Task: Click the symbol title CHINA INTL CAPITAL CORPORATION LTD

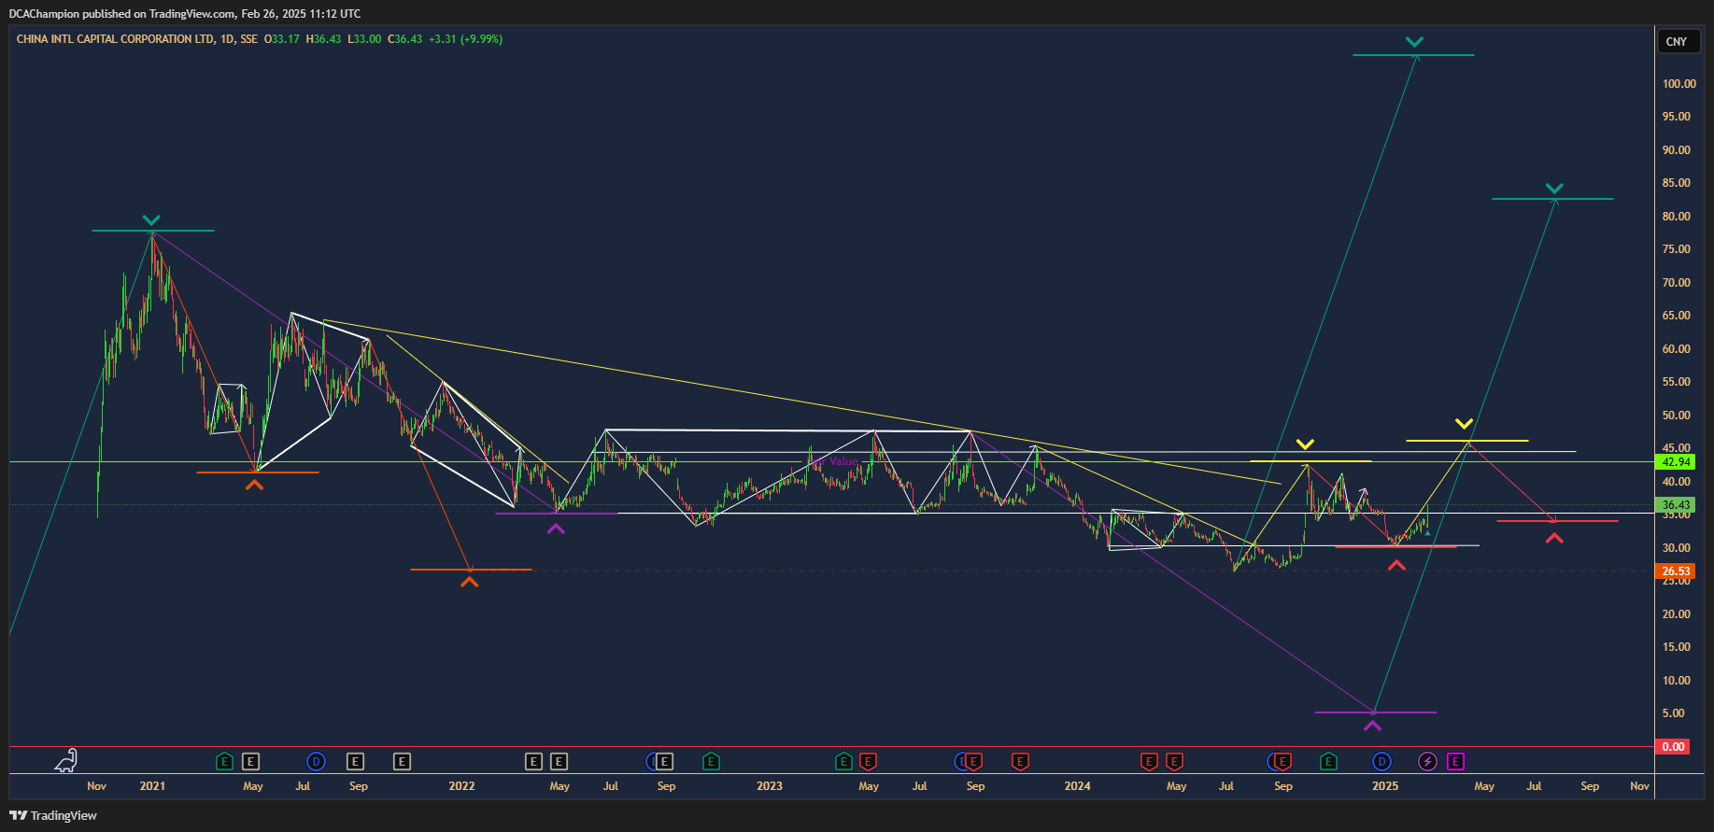Action: [115, 39]
